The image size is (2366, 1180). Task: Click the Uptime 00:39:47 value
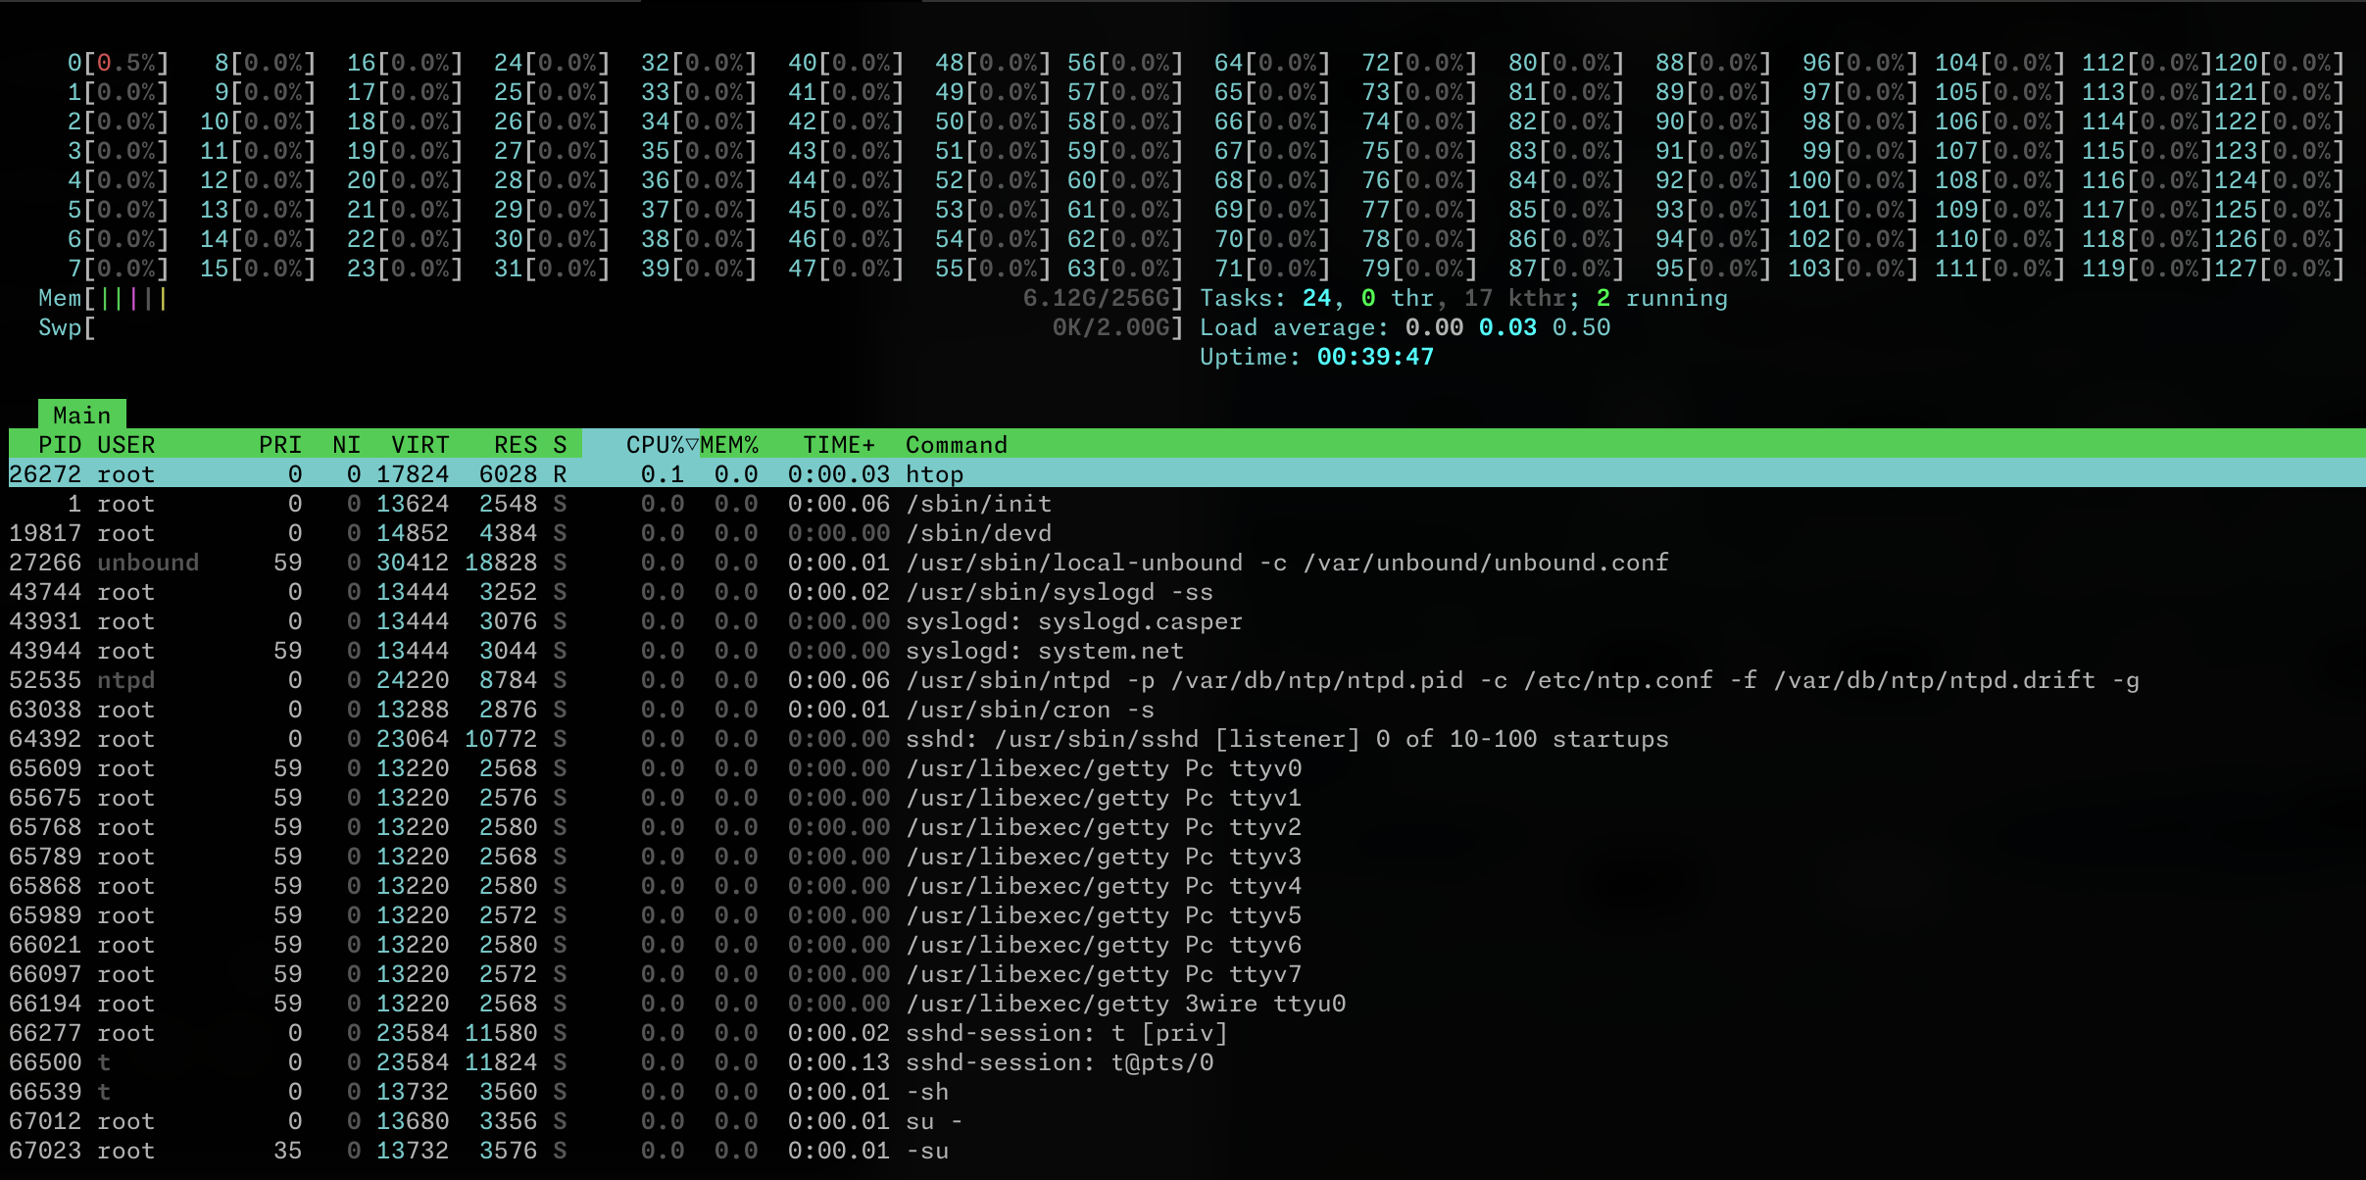point(1375,357)
